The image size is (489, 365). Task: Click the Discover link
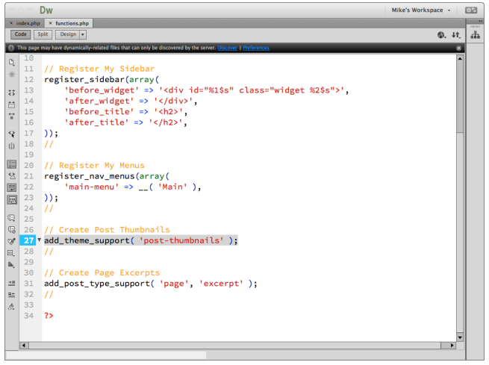point(228,48)
